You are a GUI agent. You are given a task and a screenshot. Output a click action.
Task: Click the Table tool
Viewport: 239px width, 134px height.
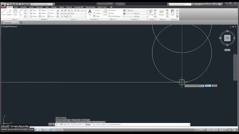[96, 16]
